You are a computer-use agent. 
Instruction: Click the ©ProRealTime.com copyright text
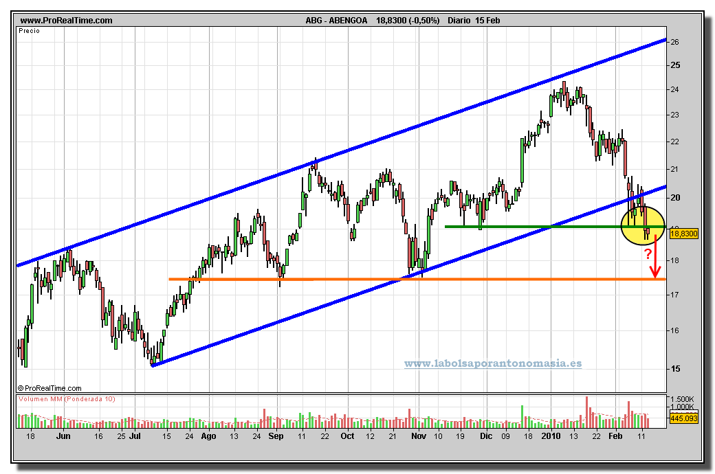[x=49, y=388]
